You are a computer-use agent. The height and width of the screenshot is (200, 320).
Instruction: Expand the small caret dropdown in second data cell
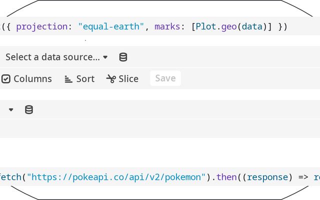click(x=11, y=110)
